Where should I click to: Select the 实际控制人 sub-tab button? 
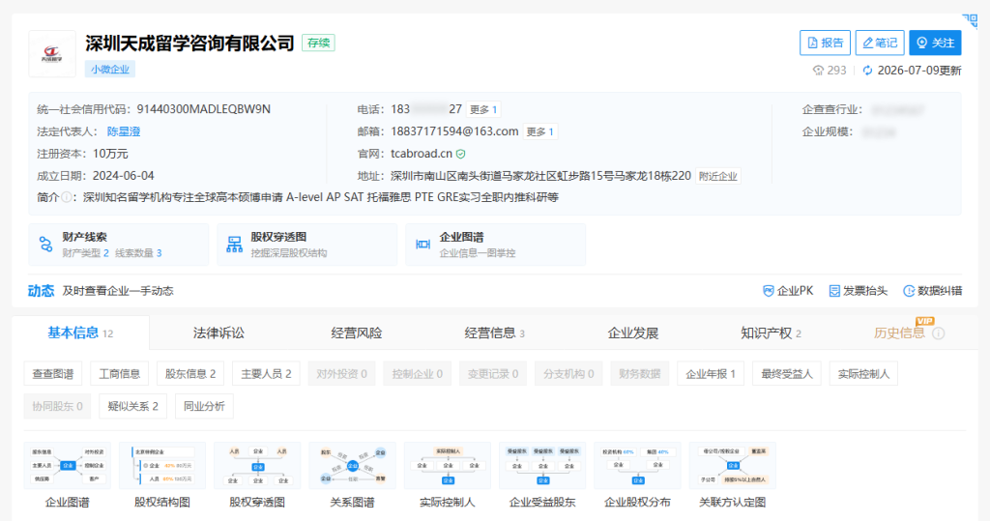pos(863,374)
